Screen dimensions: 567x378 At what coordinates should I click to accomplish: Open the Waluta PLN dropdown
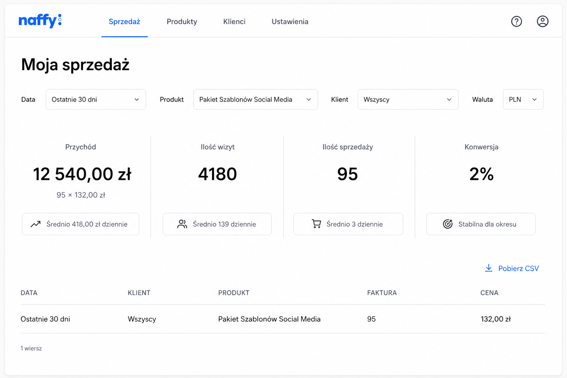coord(523,99)
